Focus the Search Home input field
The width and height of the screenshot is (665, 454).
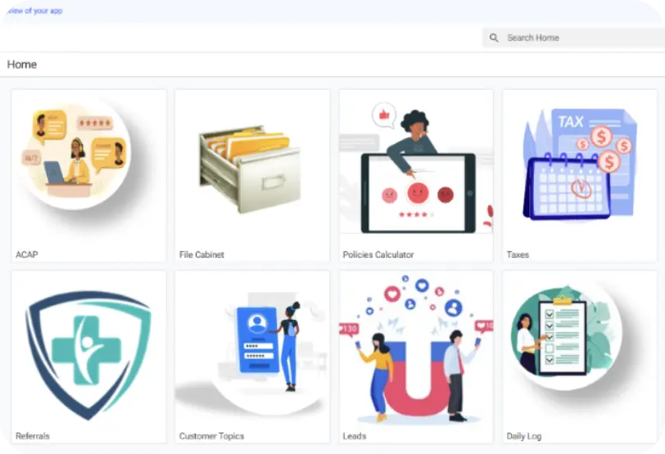tap(573, 38)
